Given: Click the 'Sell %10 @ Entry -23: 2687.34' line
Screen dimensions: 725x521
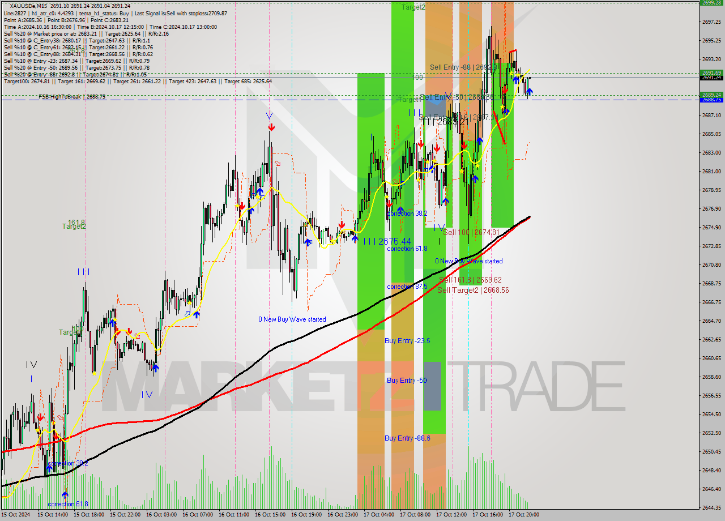Looking at the screenshot, I should pyautogui.click(x=76, y=61).
